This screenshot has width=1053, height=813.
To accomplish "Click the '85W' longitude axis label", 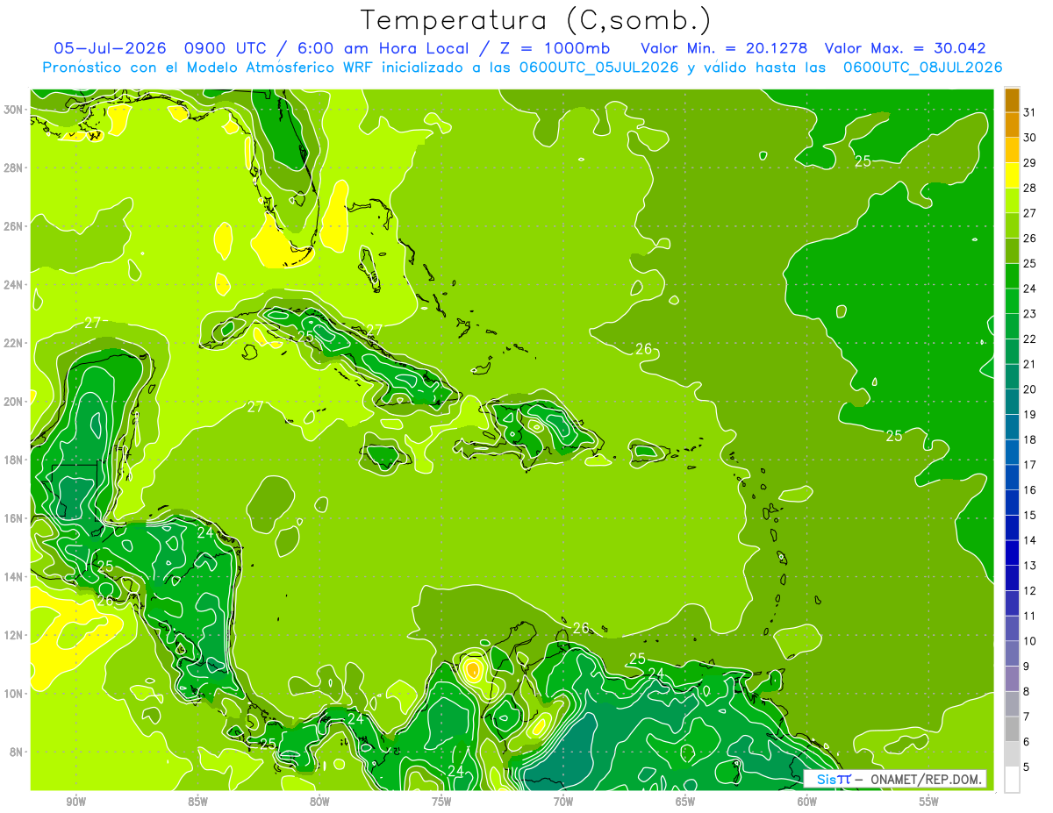I will [x=197, y=802].
